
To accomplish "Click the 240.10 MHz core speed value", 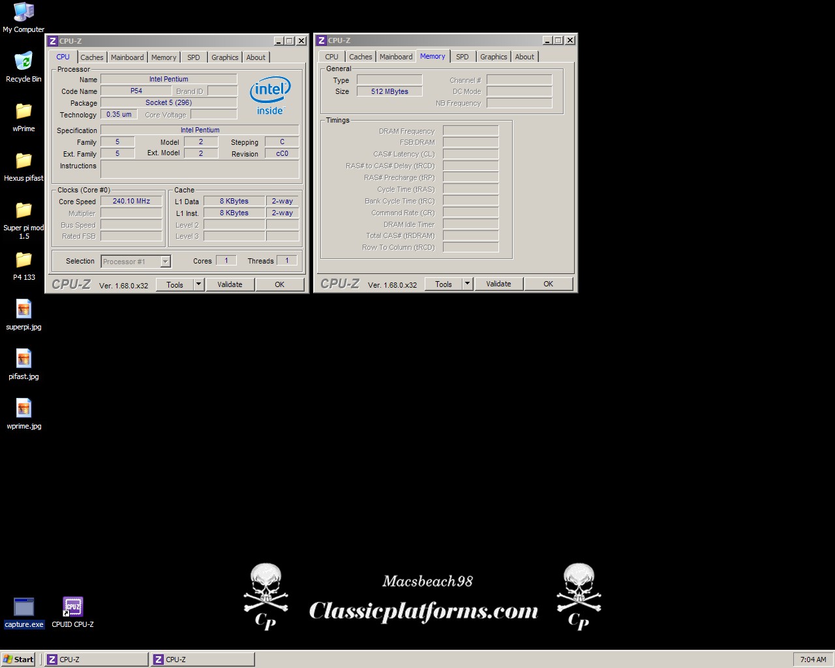I will pos(131,201).
